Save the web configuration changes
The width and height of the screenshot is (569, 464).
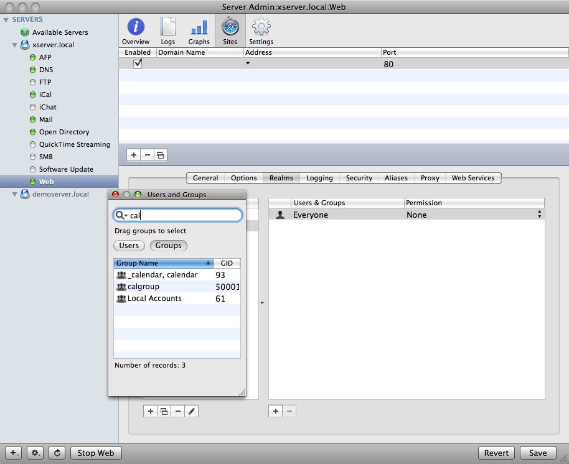pos(538,453)
